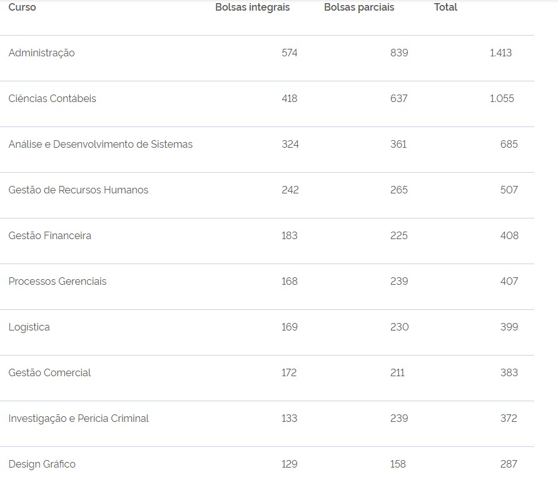
Task: Click Administração total value 1.413
Action: click(x=501, y=53)
